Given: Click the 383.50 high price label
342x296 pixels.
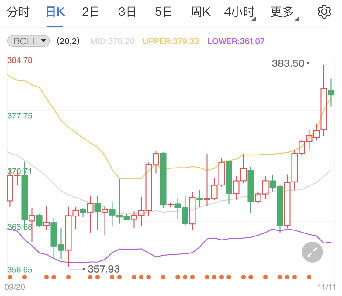Looking at the screenshot, I should pos(288,63).
